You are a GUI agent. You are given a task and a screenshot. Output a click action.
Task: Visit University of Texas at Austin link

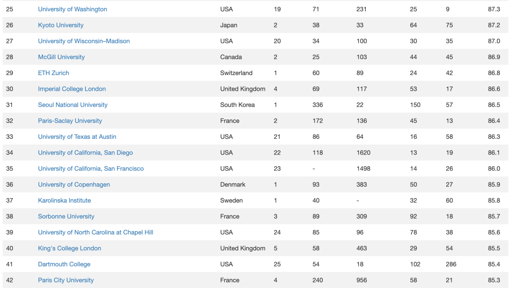pyautogui.click(x=77, y=136)
